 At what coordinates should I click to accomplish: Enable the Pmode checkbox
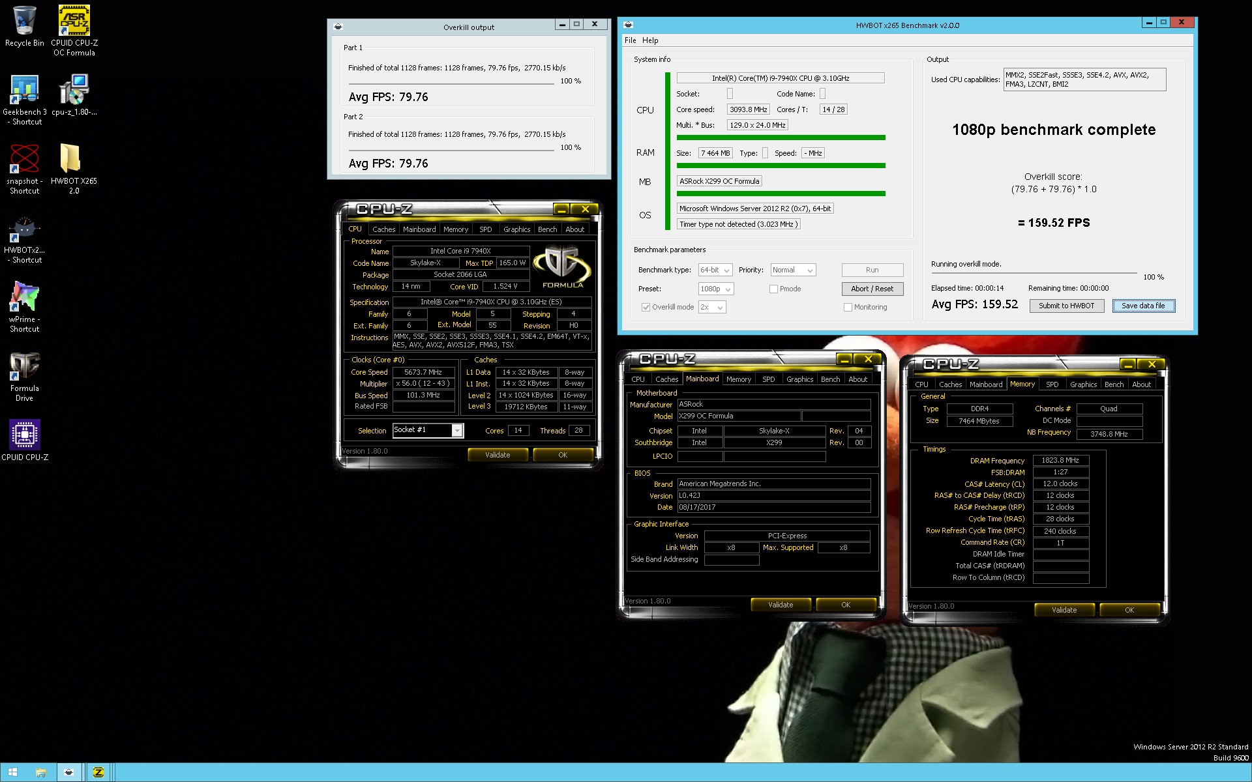tap(773, 289)
